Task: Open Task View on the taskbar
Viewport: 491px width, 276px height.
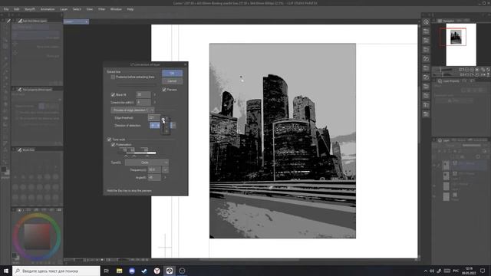Action: [107, 271]
